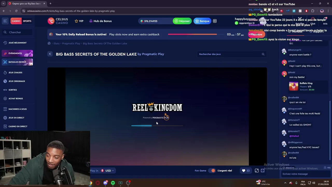Go to Pragmatic Play breadcrumb
The height and width of the screenshot is (187, 332).
pyautogui.click(x=71, y=43)
